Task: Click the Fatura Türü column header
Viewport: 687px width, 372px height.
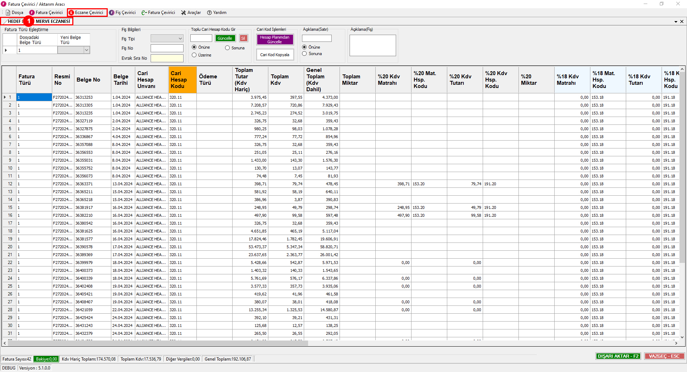Action: tap(34, 80)
